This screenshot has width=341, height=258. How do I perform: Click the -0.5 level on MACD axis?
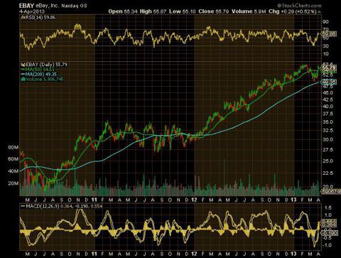327,237
